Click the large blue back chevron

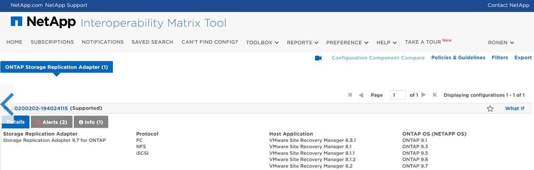tap(7, 104)
